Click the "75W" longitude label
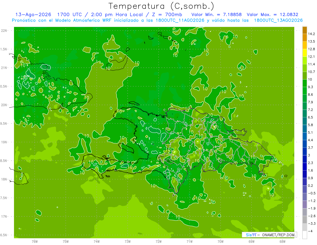Screen dimensions: 317x245 click(66, 241)
